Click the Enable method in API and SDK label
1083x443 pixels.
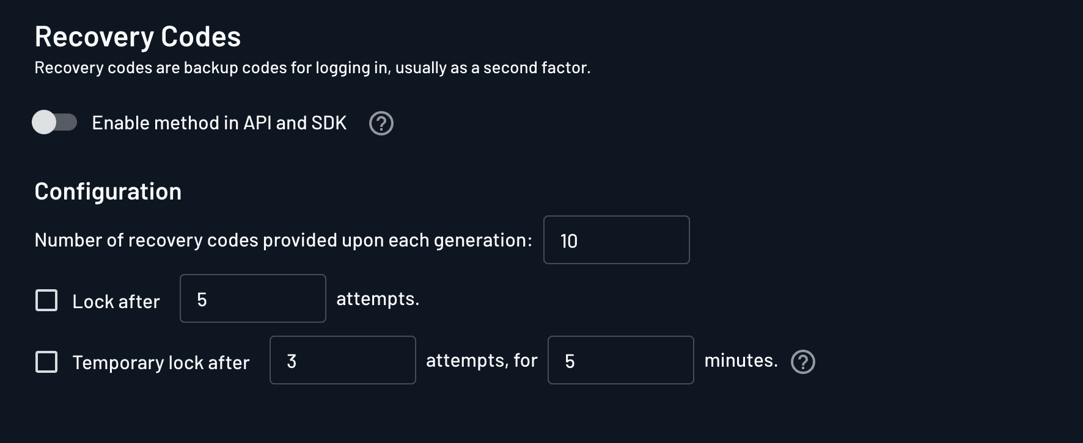pos(219,123)
